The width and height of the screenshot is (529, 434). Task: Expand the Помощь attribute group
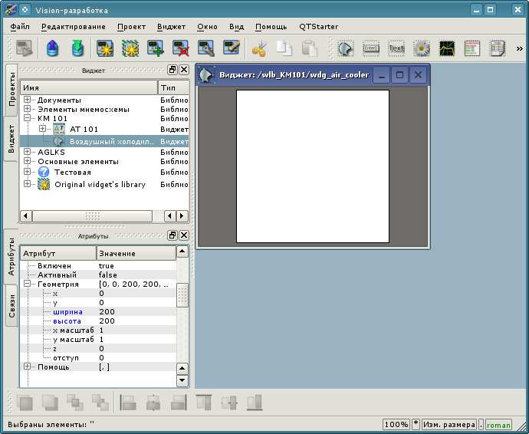click(x=28, y=367)
